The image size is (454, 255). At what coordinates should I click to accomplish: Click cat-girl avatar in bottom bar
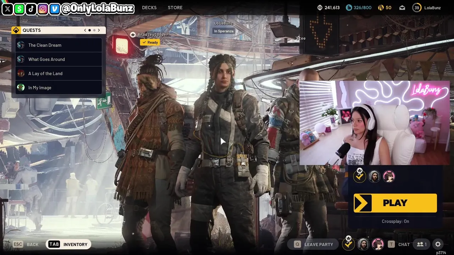[378, 244]
